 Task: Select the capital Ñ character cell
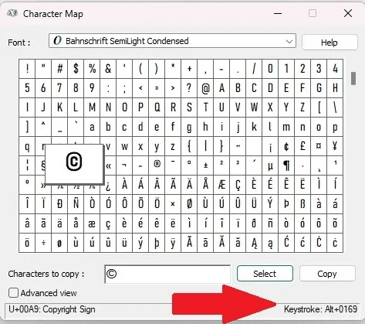(76, 204)
